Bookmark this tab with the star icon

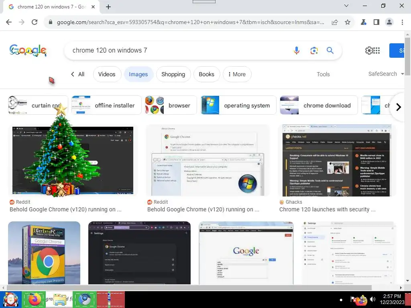(348, 22)
